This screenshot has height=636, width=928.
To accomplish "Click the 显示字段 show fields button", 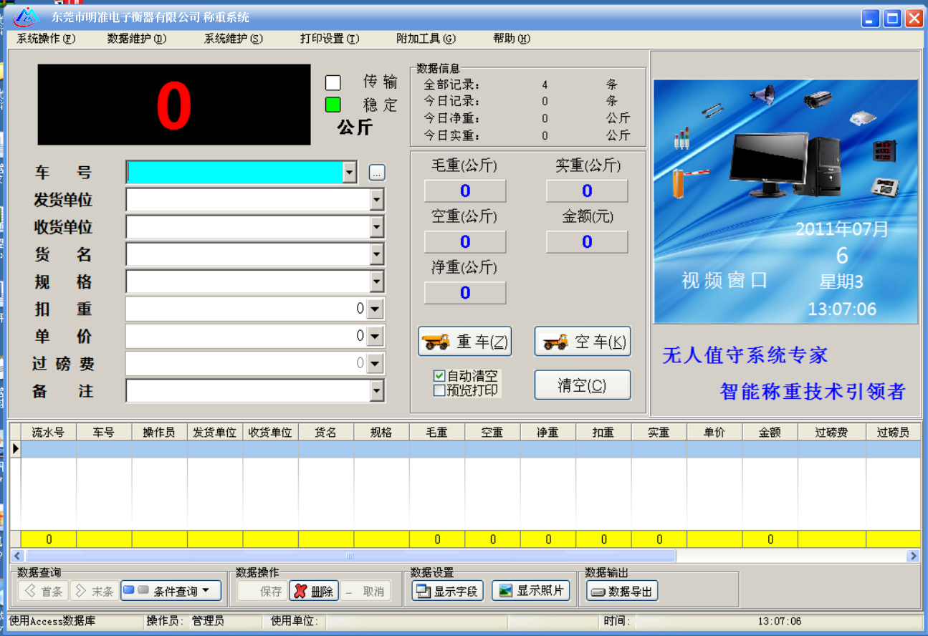I will 448,591.
